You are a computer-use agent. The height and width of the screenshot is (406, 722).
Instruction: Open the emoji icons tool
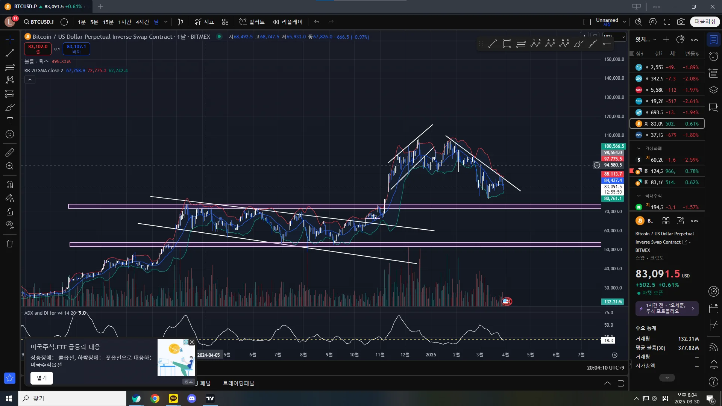[x=10, y=134]
